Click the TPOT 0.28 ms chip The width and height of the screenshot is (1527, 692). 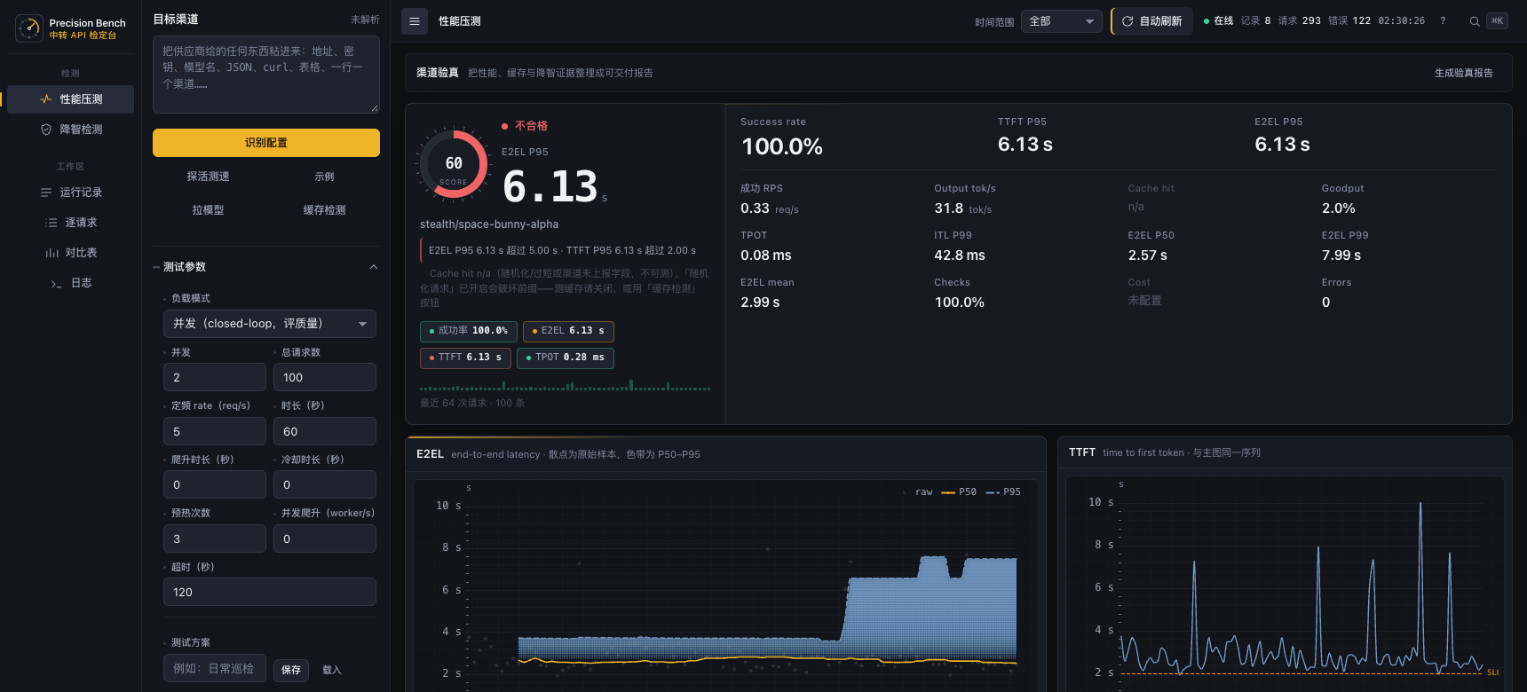(566, 358)
